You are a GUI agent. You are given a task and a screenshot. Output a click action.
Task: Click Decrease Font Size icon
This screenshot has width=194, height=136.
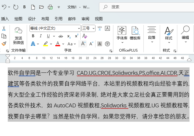pyautogui.click(x=91, y=44)
